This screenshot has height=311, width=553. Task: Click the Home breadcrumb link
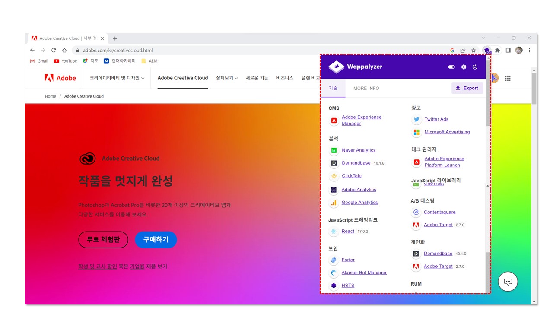(x=51, y=96)
